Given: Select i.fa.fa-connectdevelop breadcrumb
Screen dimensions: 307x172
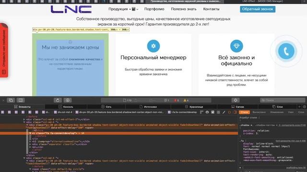Looking at the screenshot, I should (182, 112).
